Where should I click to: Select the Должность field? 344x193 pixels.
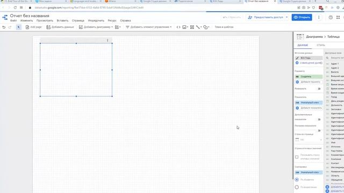tap(336, 105)
